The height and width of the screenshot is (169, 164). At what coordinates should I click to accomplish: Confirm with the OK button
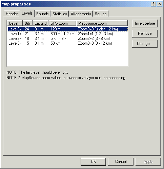93,162
